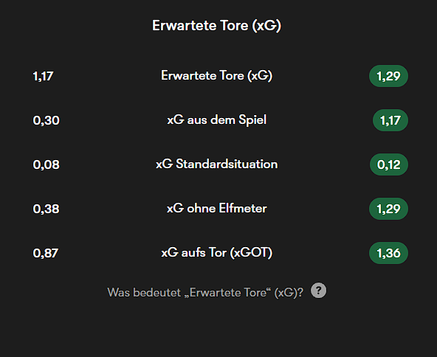Click '(xG)?' at the end of help text
This screenshot has width=437, height=357.
tap(289, 293)
